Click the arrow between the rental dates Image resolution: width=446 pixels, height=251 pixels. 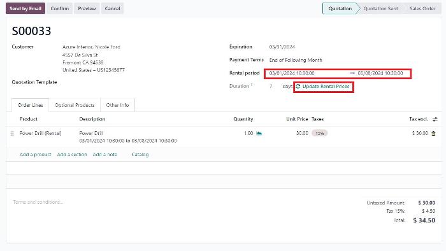(x=352, y=73)
